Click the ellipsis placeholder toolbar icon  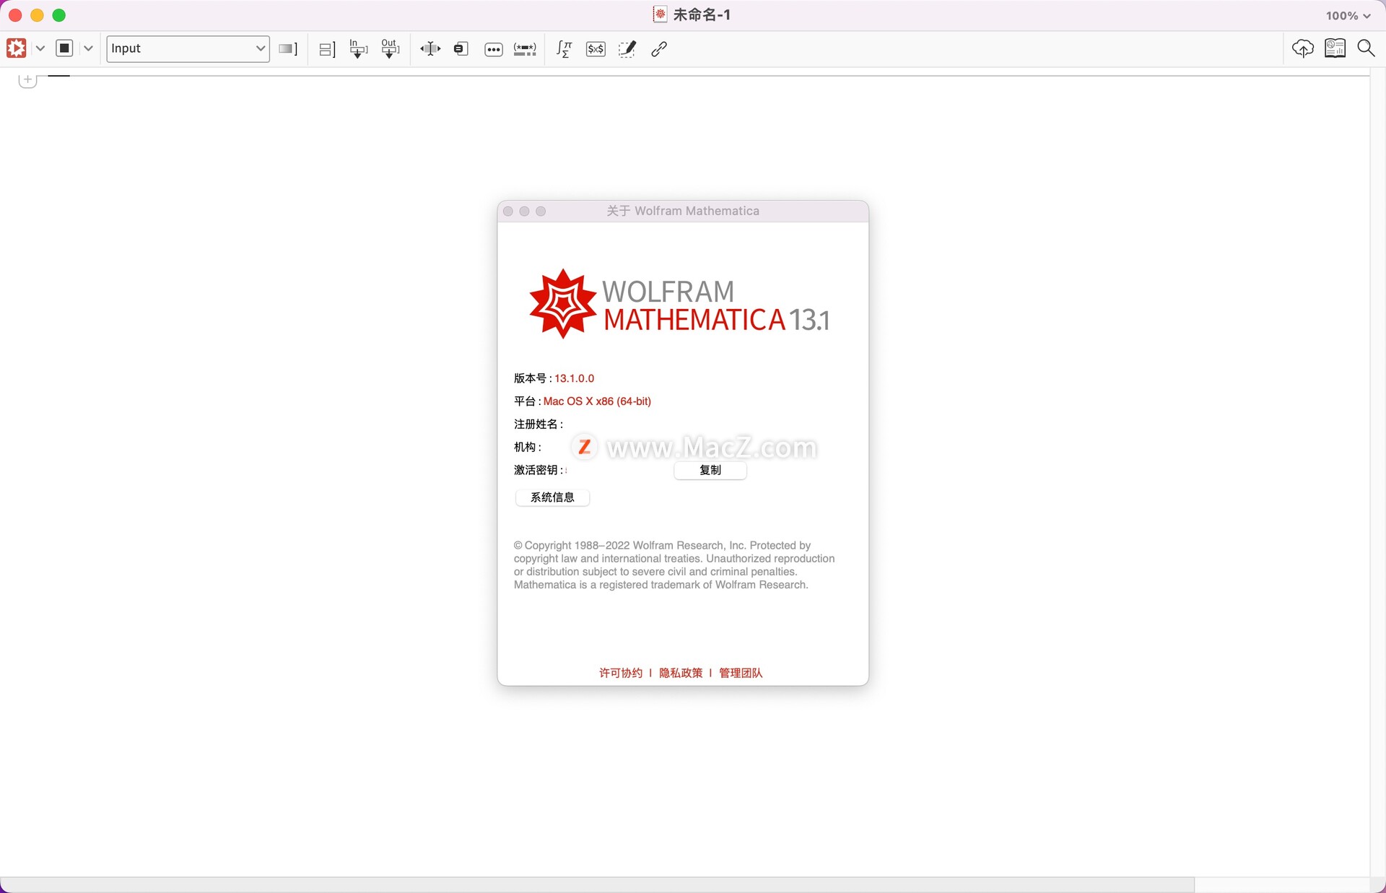(x=494, y=50)
